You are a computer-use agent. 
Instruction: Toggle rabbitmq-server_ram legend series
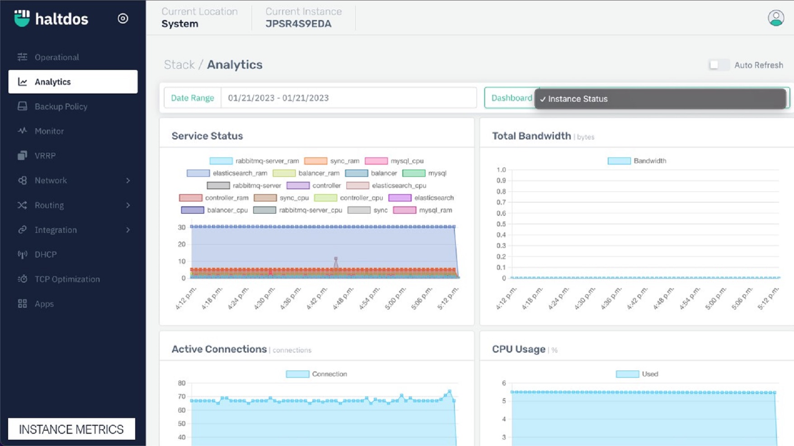point(221,161)
